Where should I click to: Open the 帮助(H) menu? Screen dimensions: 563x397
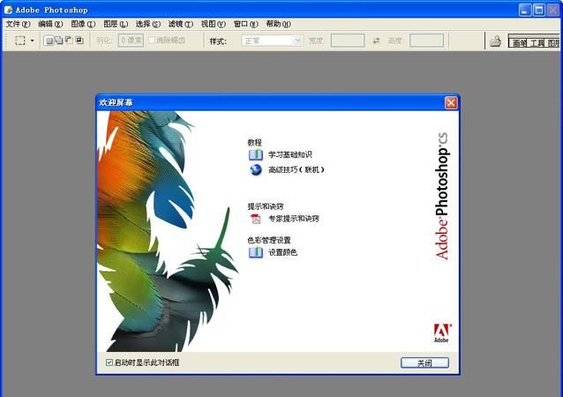[x=278, y=24]
